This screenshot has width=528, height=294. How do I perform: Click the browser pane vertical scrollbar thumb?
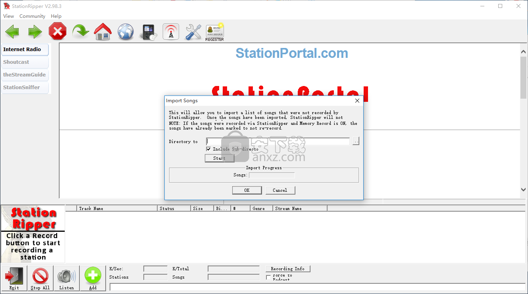(524, 78)
